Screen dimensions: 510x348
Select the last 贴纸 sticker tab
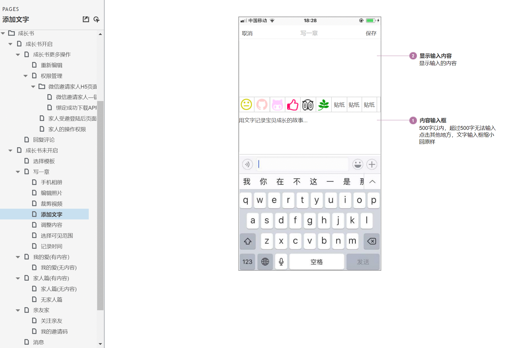[369, 105]
